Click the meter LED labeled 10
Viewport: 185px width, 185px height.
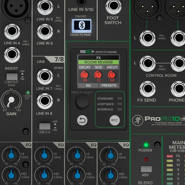pyautogui.click(x=170, y=165)
